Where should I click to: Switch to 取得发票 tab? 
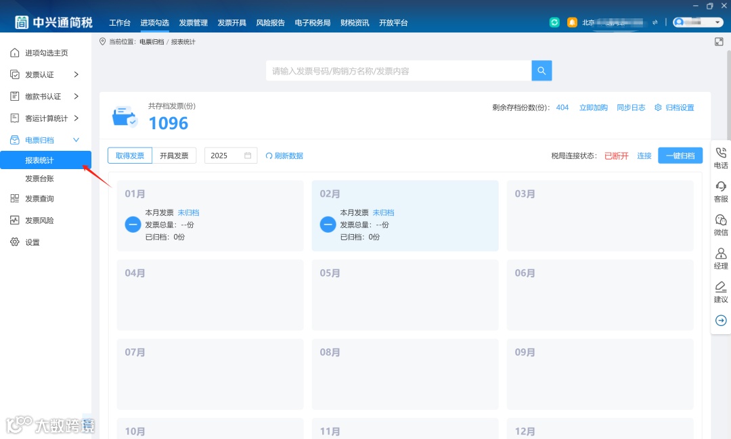(129, 156)
